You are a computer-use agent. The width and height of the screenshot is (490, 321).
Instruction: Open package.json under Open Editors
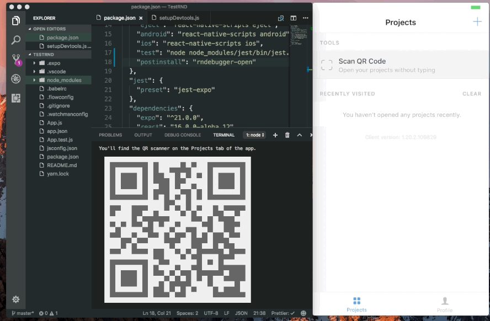click(x=58, y=38)
